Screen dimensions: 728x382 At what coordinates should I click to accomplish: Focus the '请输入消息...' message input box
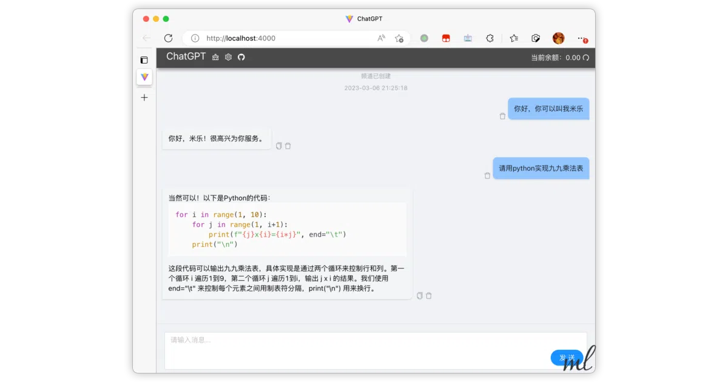click(376, 350)
